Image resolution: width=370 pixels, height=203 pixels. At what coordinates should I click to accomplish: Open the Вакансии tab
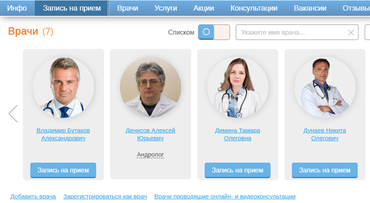[310, 8]
